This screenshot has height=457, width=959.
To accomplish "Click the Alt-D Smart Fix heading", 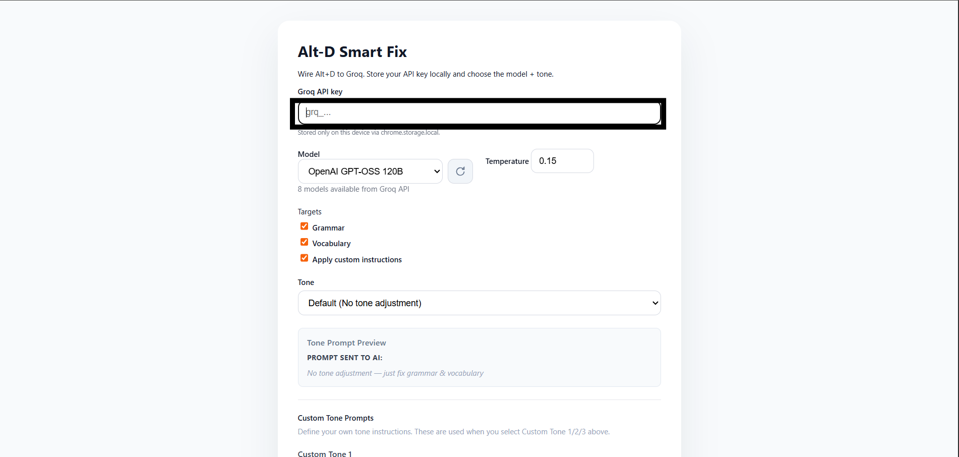I will pyautogui.click(x=352, y=51).
